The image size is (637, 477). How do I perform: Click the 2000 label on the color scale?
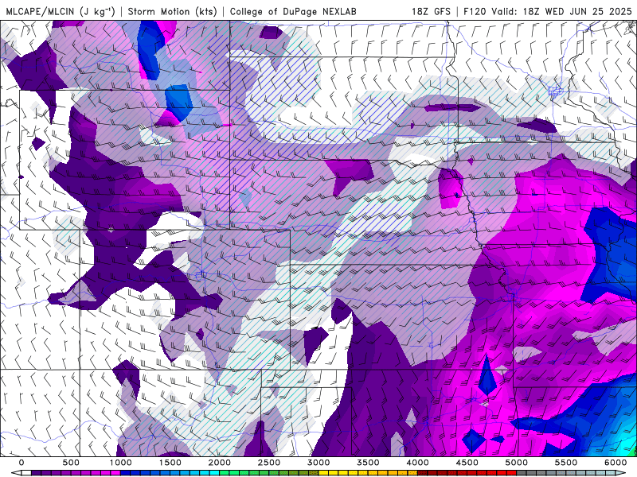pyautogui.click(x=220, y=463)
